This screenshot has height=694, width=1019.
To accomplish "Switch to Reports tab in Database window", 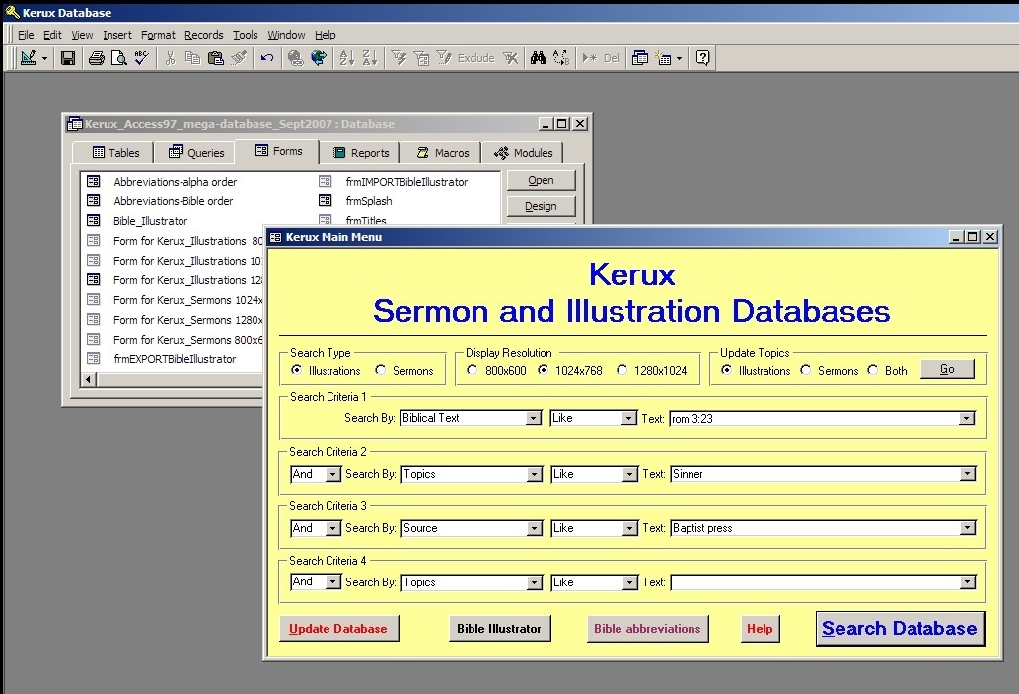I will pyautogui.click(x=361, y=152).
